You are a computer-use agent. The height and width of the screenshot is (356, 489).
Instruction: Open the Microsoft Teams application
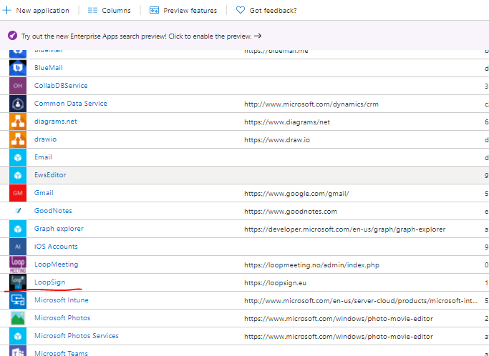pyautogui.click(x=61, y=353)
